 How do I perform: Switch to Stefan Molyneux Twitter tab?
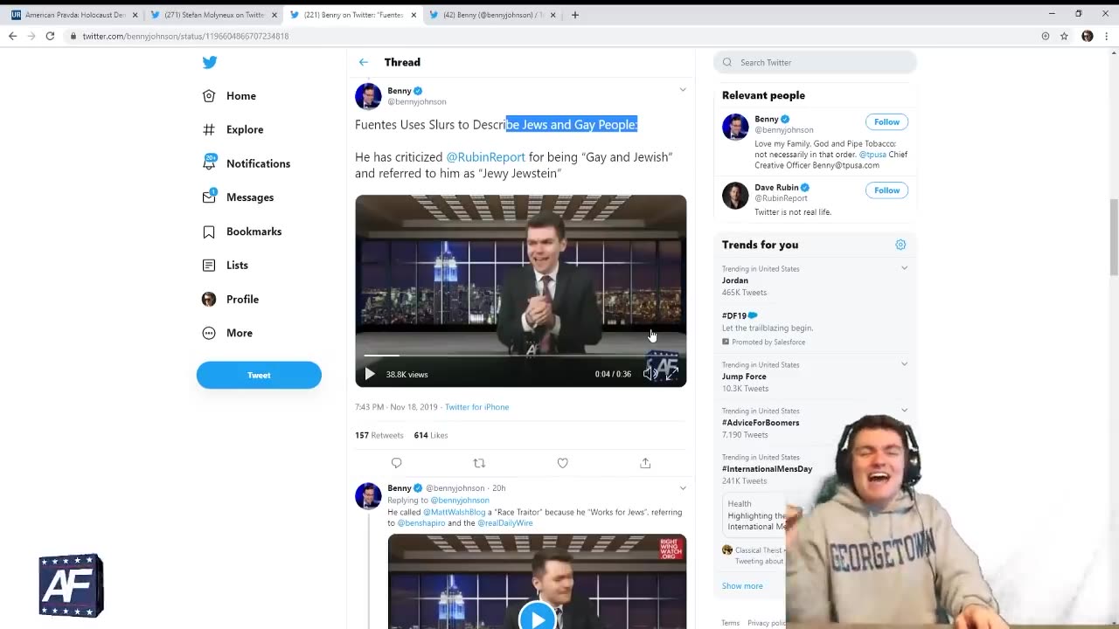tap(214, 15)
